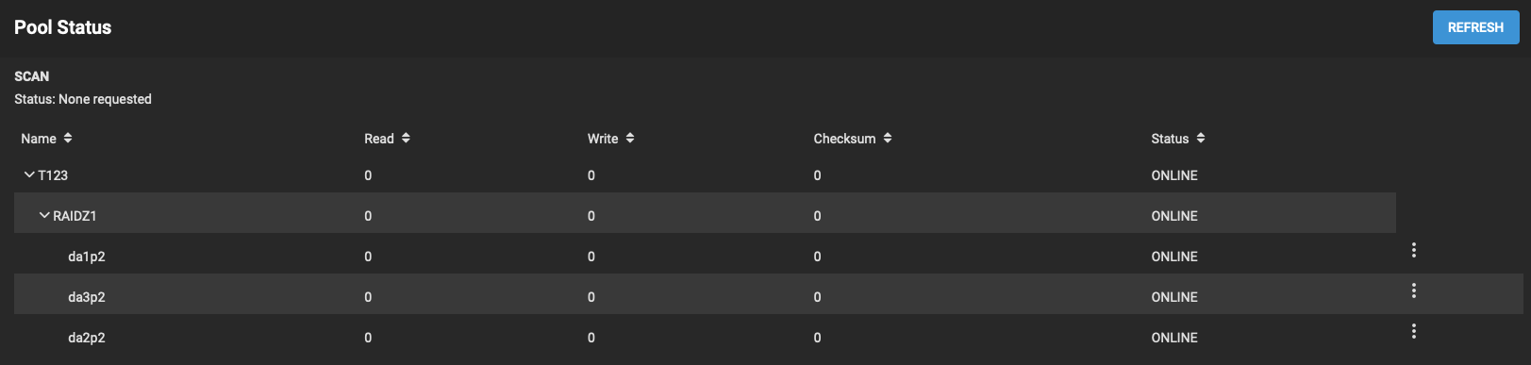
Task: Collapse the RAIDZ1 vdev node
Action: 44,215
